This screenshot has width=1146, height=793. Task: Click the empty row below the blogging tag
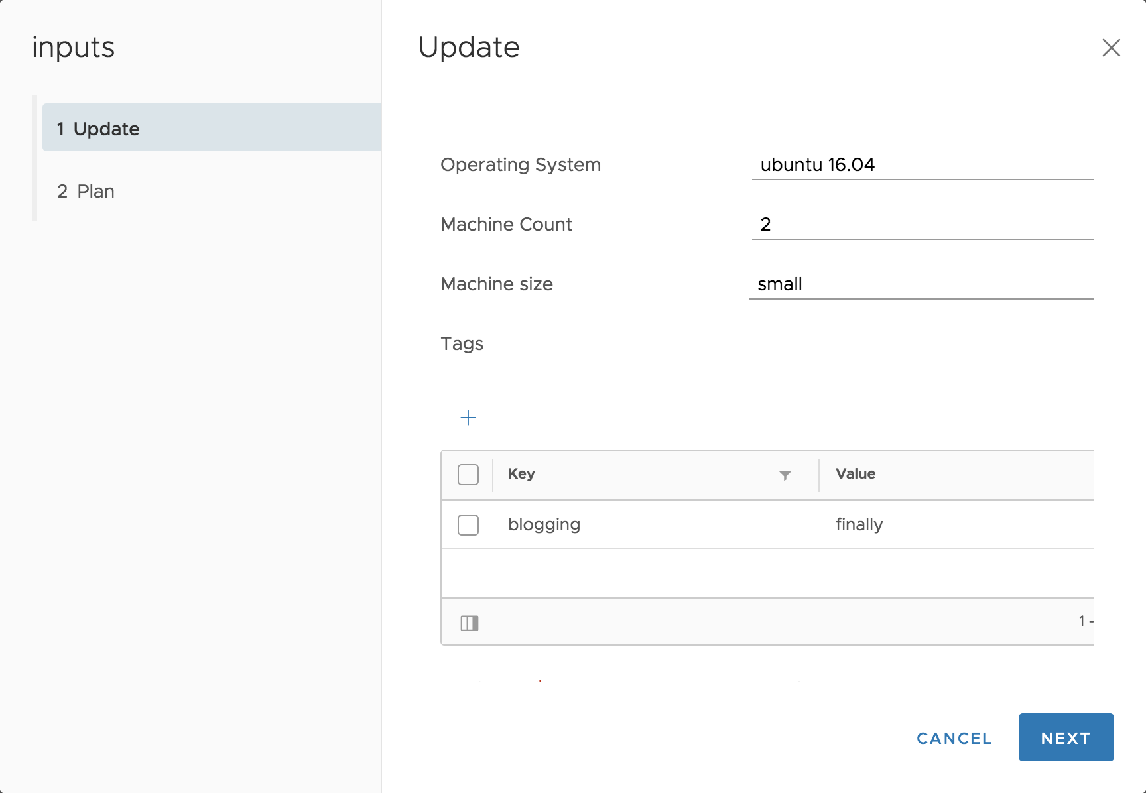(763, 572)
